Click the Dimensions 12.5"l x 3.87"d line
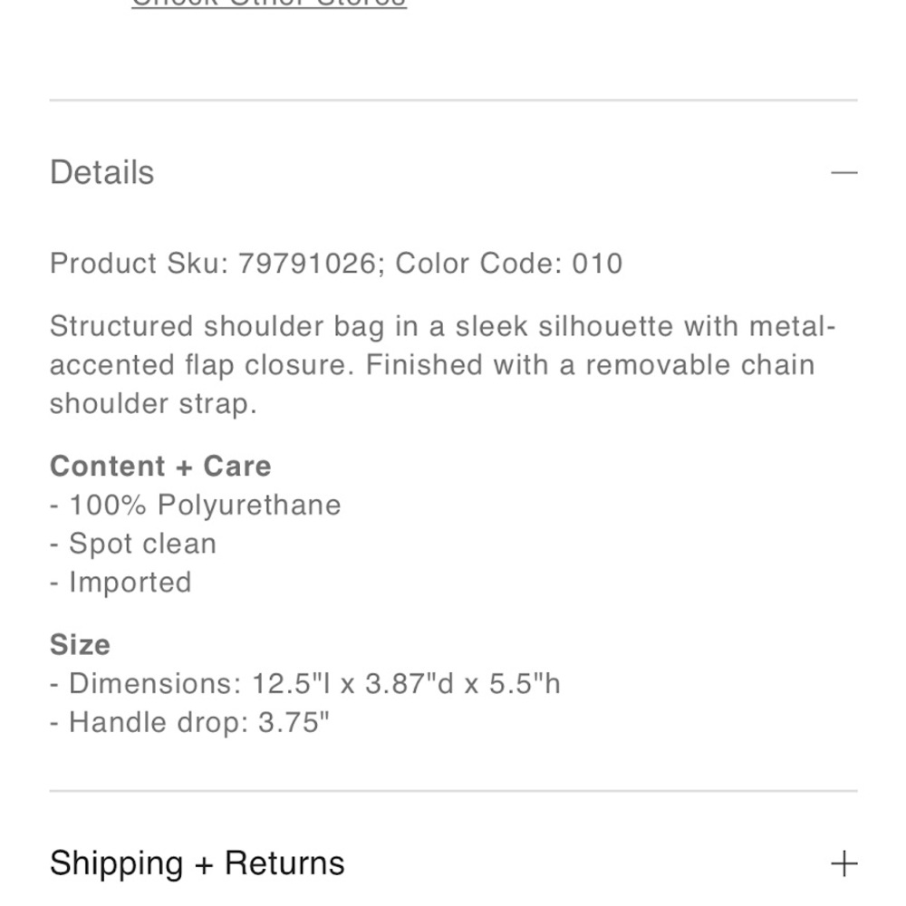 [305, 683]
